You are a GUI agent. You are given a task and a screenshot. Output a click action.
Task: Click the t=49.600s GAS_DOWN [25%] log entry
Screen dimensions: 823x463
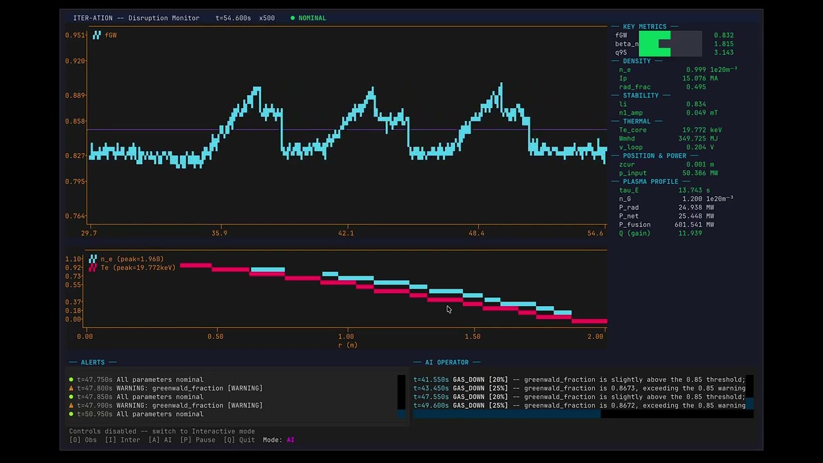click(x=579, y=406)
